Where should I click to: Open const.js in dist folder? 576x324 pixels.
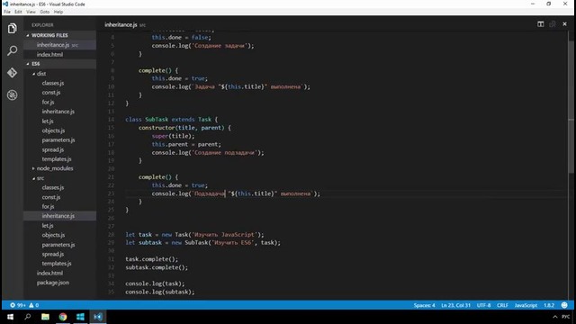click(x=60, y=93)
